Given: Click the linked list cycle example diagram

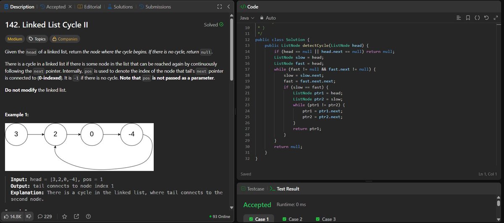Looking at the screenshot, I should point(79,147).
